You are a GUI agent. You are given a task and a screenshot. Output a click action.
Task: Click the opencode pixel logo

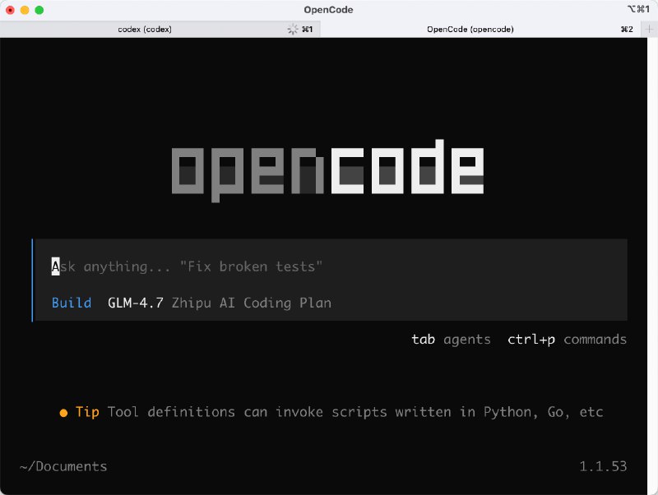[327, 171]
